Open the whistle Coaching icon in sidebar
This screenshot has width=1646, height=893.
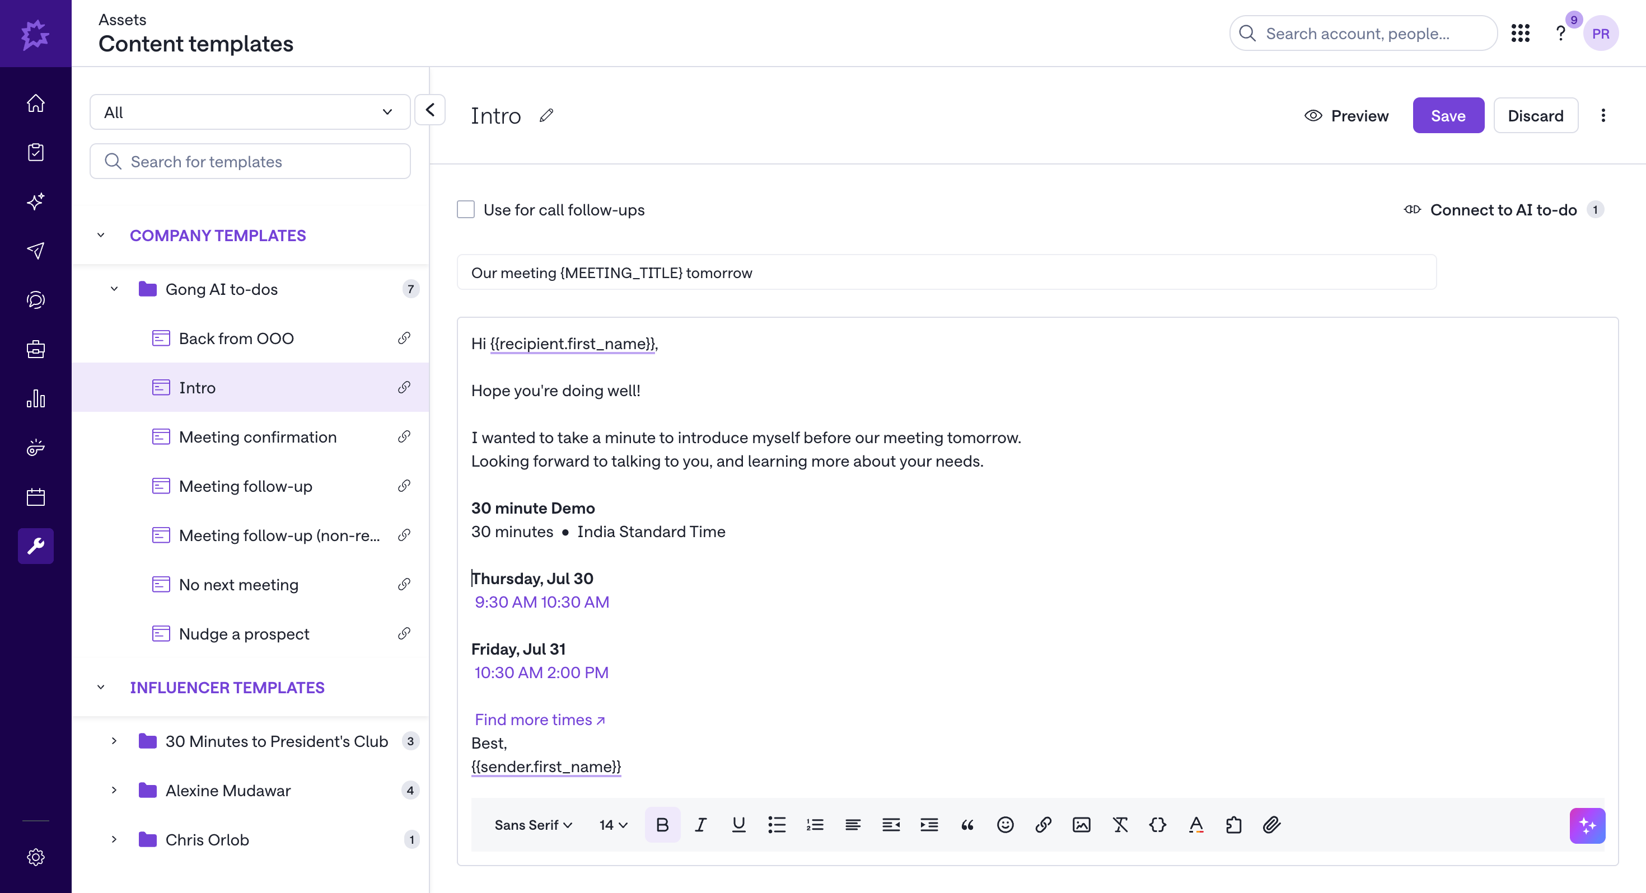click(36, 447)
